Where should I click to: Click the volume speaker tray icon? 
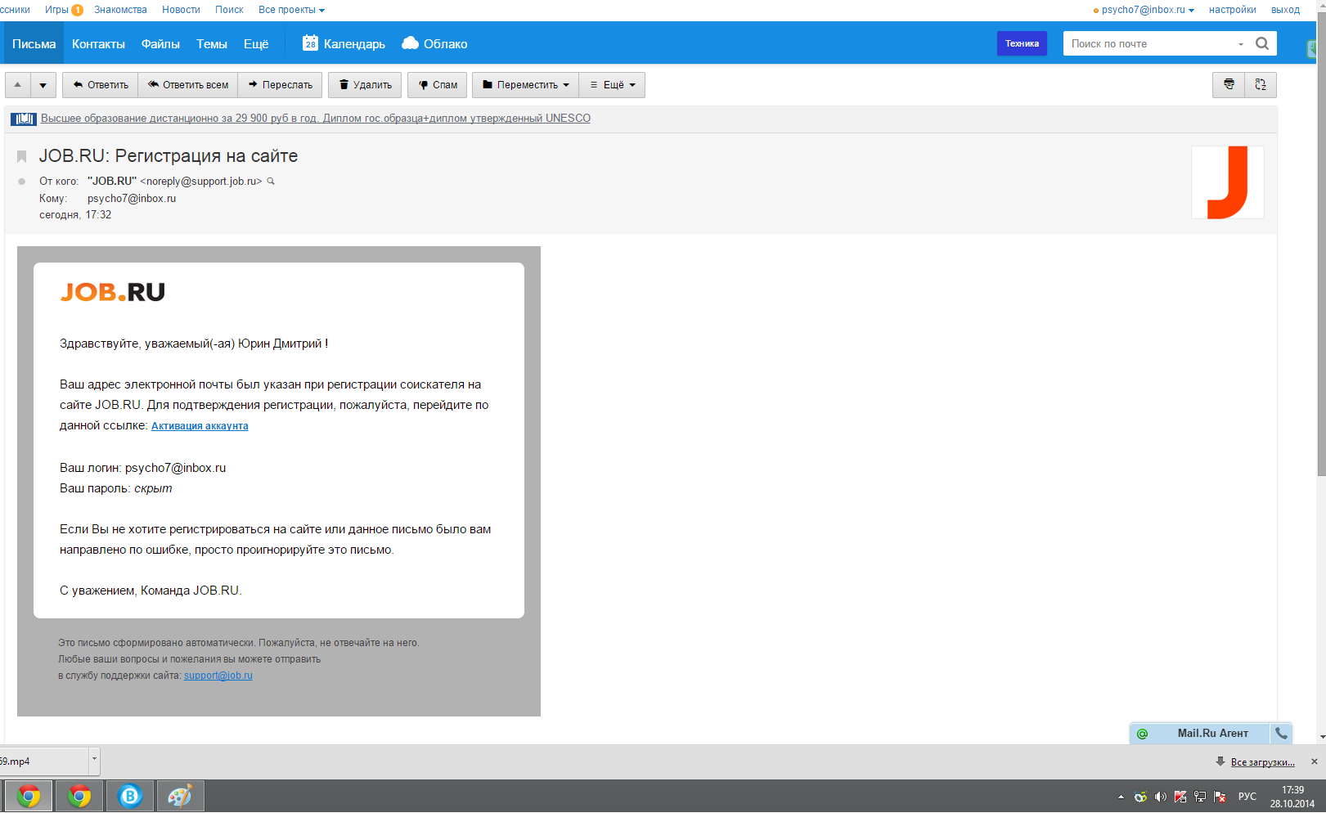pos(1160,797)
